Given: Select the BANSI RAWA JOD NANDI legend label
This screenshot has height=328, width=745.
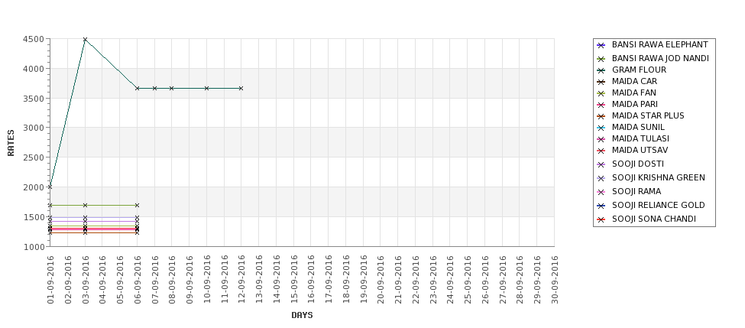Looking at the screenshot, I should pyautogui.click(x=660, y=58).
